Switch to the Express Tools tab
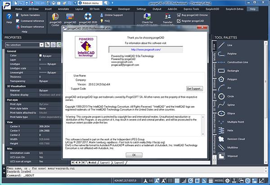The width and height of the screenshot is (270, 185). point(191,9)
